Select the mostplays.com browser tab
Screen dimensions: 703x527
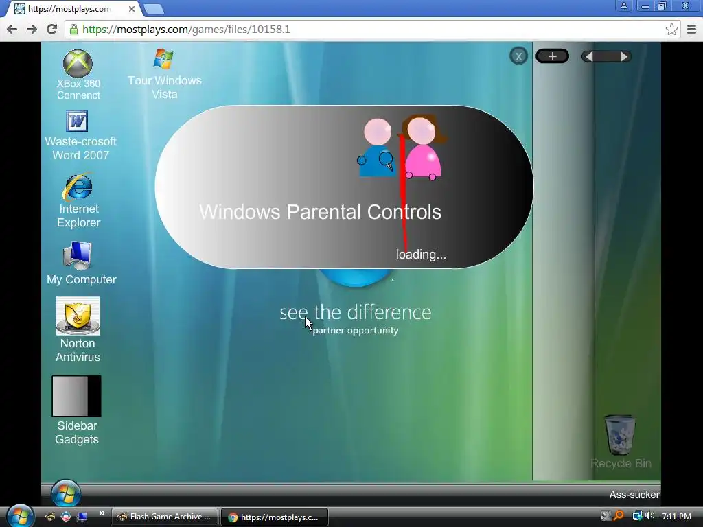click(x=74, y=8)
